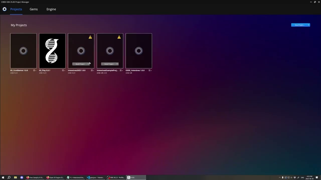Show hidden system tray icons
The image size is (321, 180).
pyautogui.click(x=280, y=177)
